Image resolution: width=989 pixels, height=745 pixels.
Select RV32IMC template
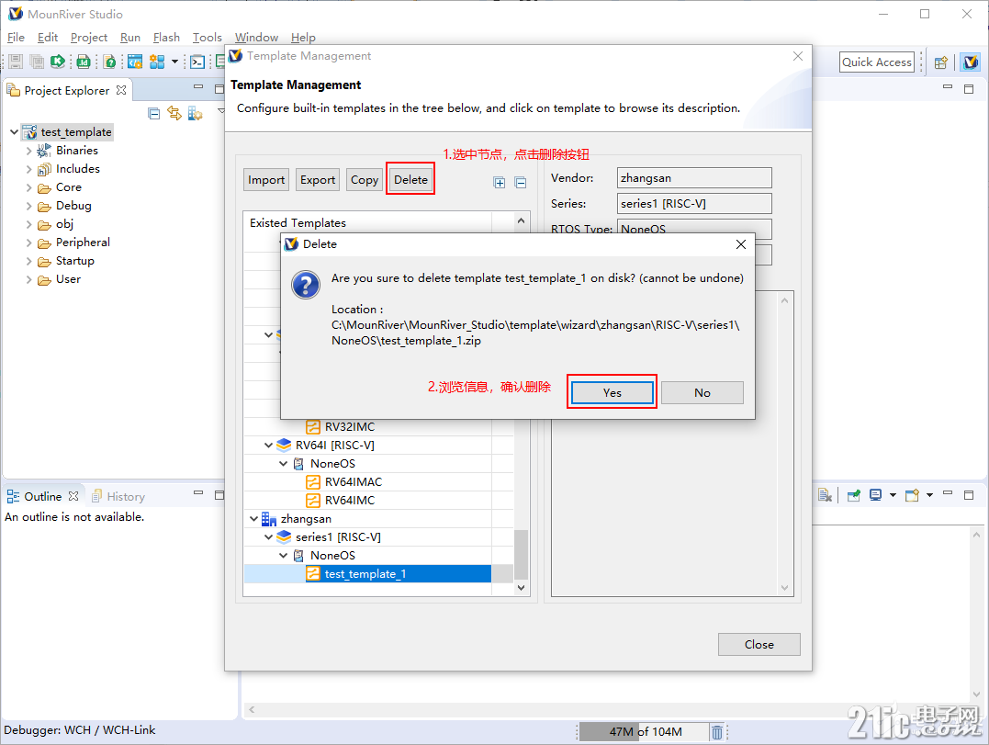350,427
